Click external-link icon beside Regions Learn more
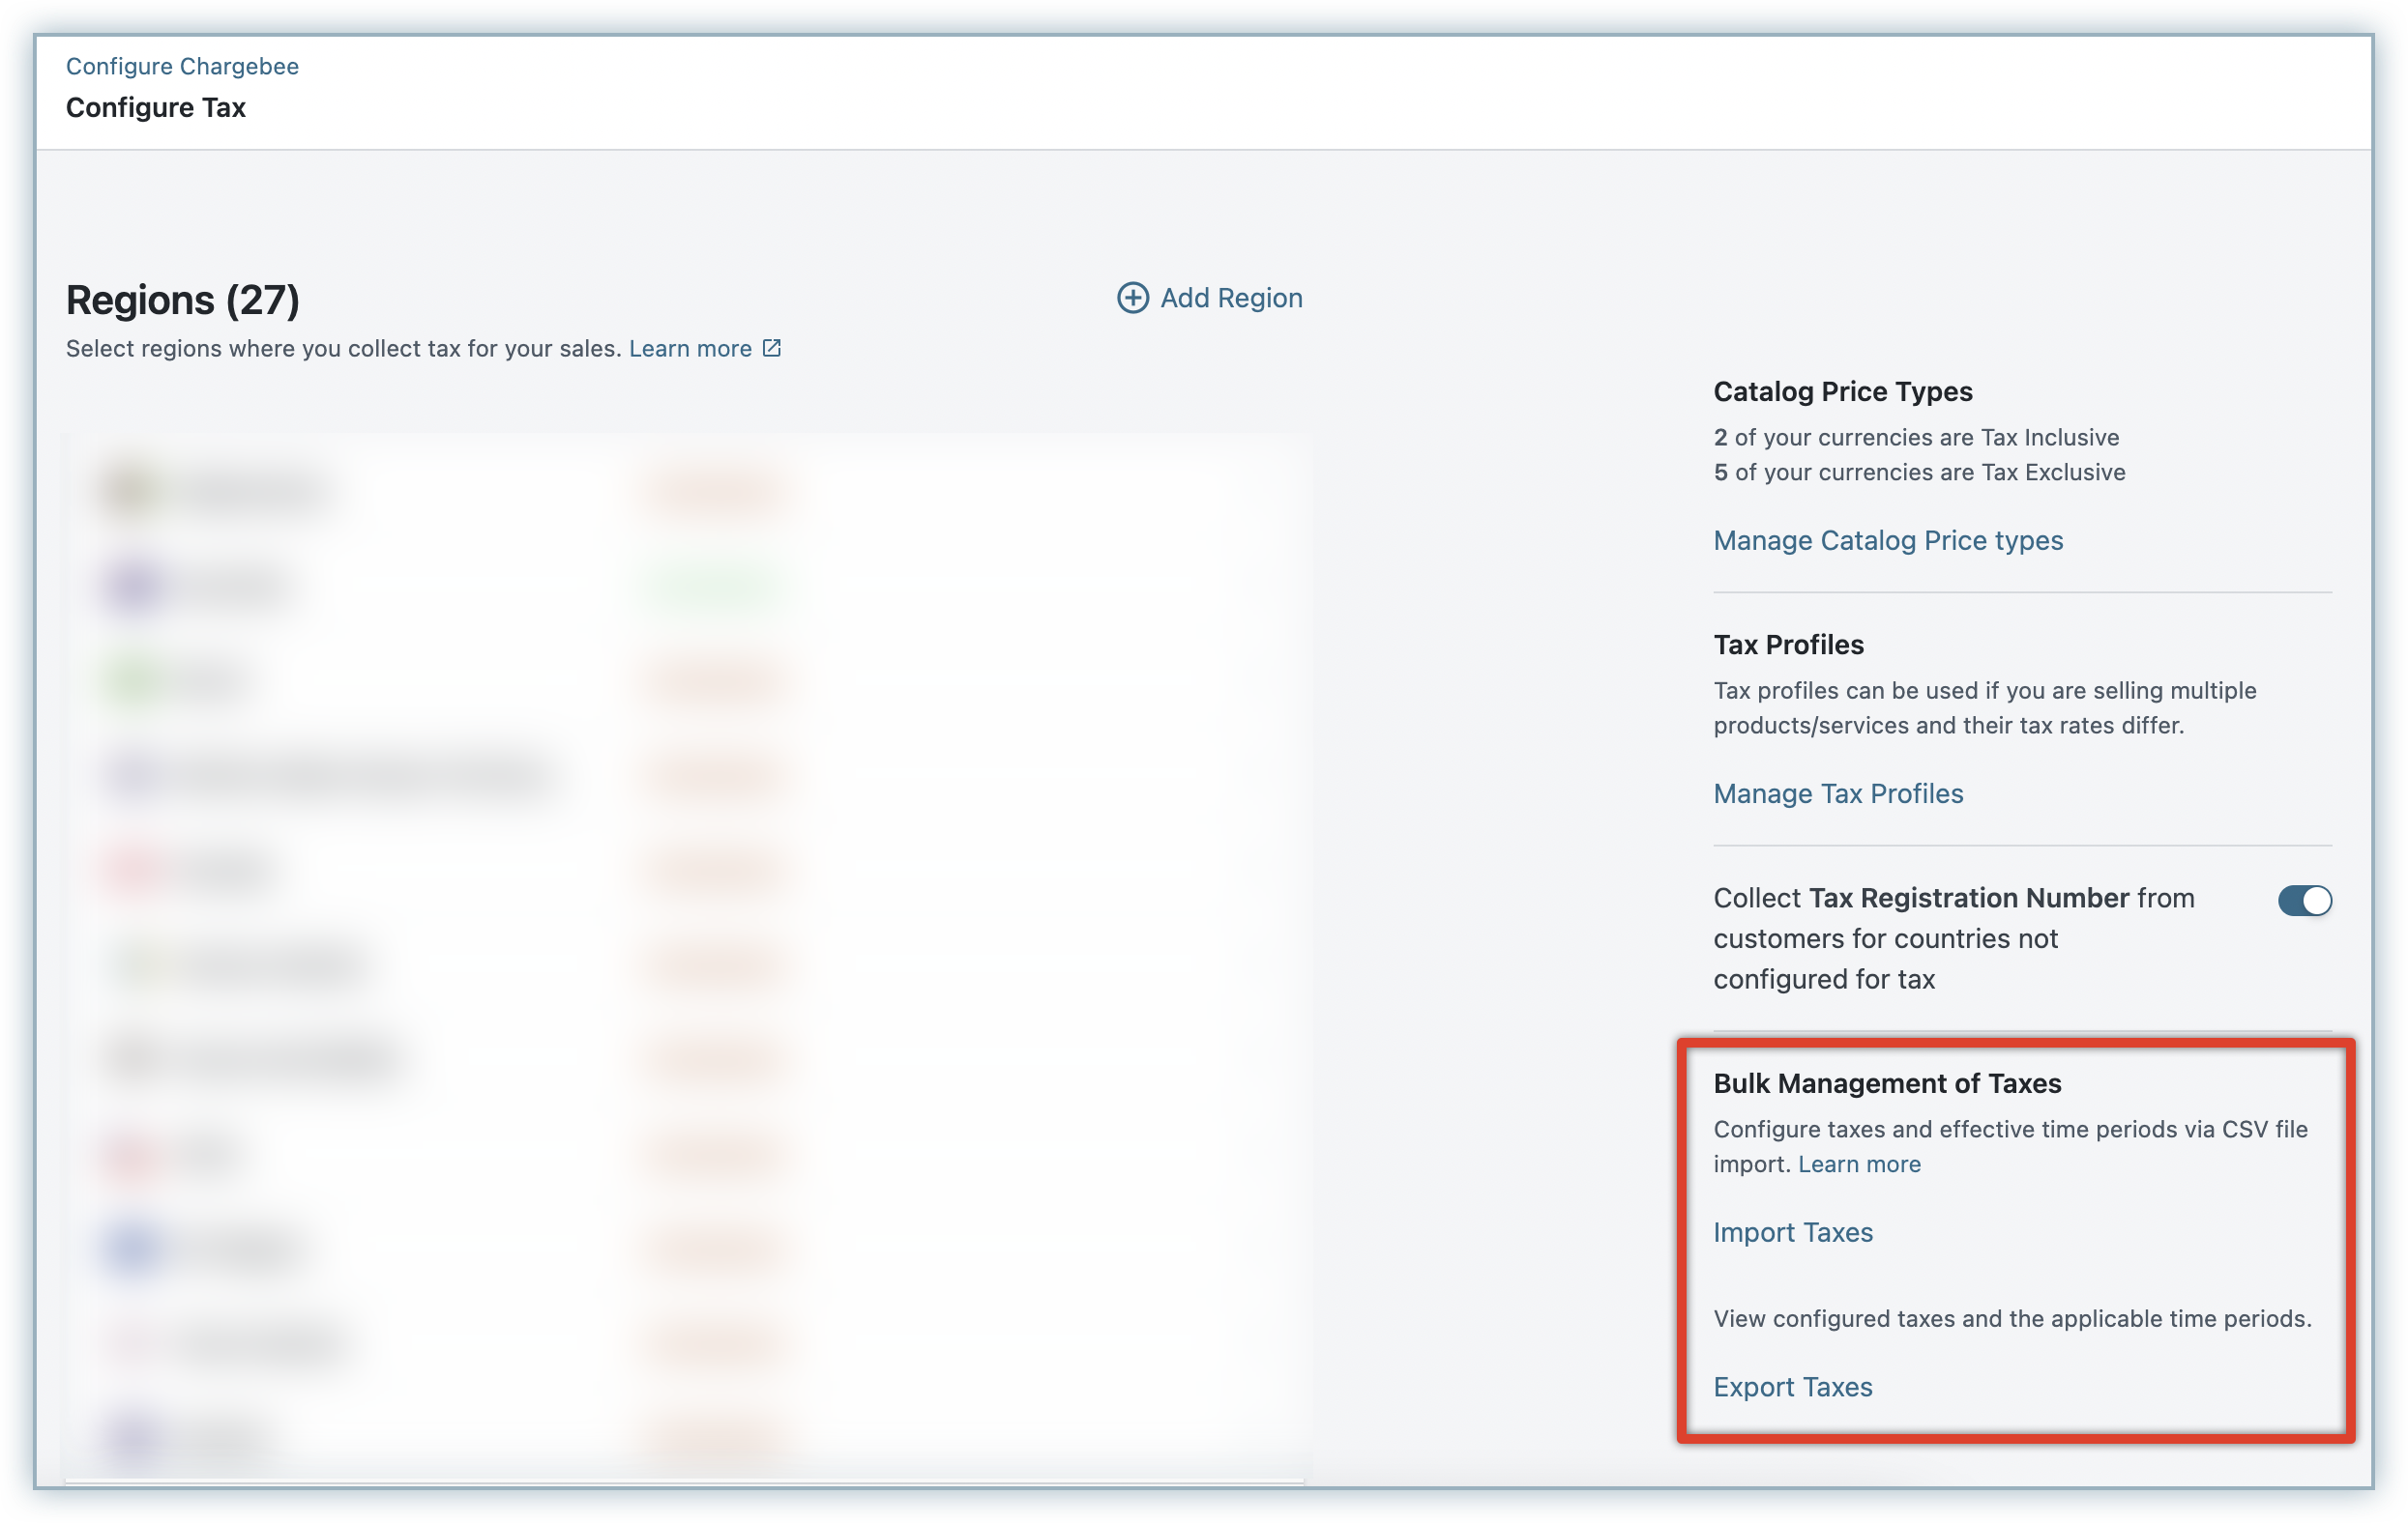Screen dimensions: 2408x1523 tap(772, 348)
